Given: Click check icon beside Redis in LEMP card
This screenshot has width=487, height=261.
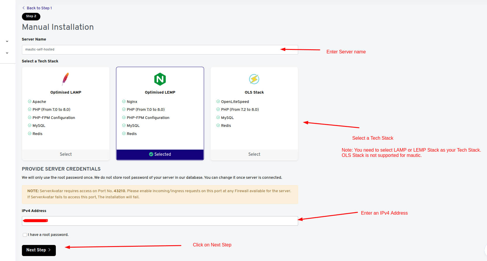Looking at the screenshot, I should (x=124, y=134).
